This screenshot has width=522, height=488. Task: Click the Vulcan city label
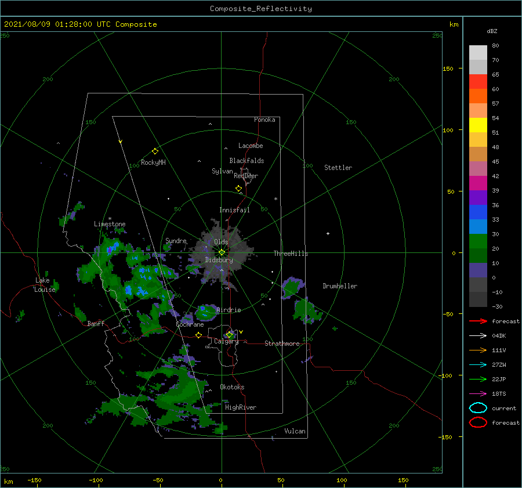[295, 431]
